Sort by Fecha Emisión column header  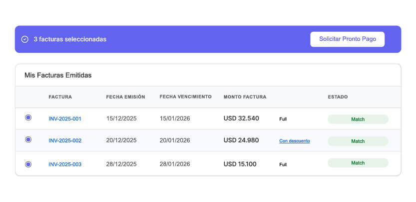pyautogui.click(x=125, y=97)
